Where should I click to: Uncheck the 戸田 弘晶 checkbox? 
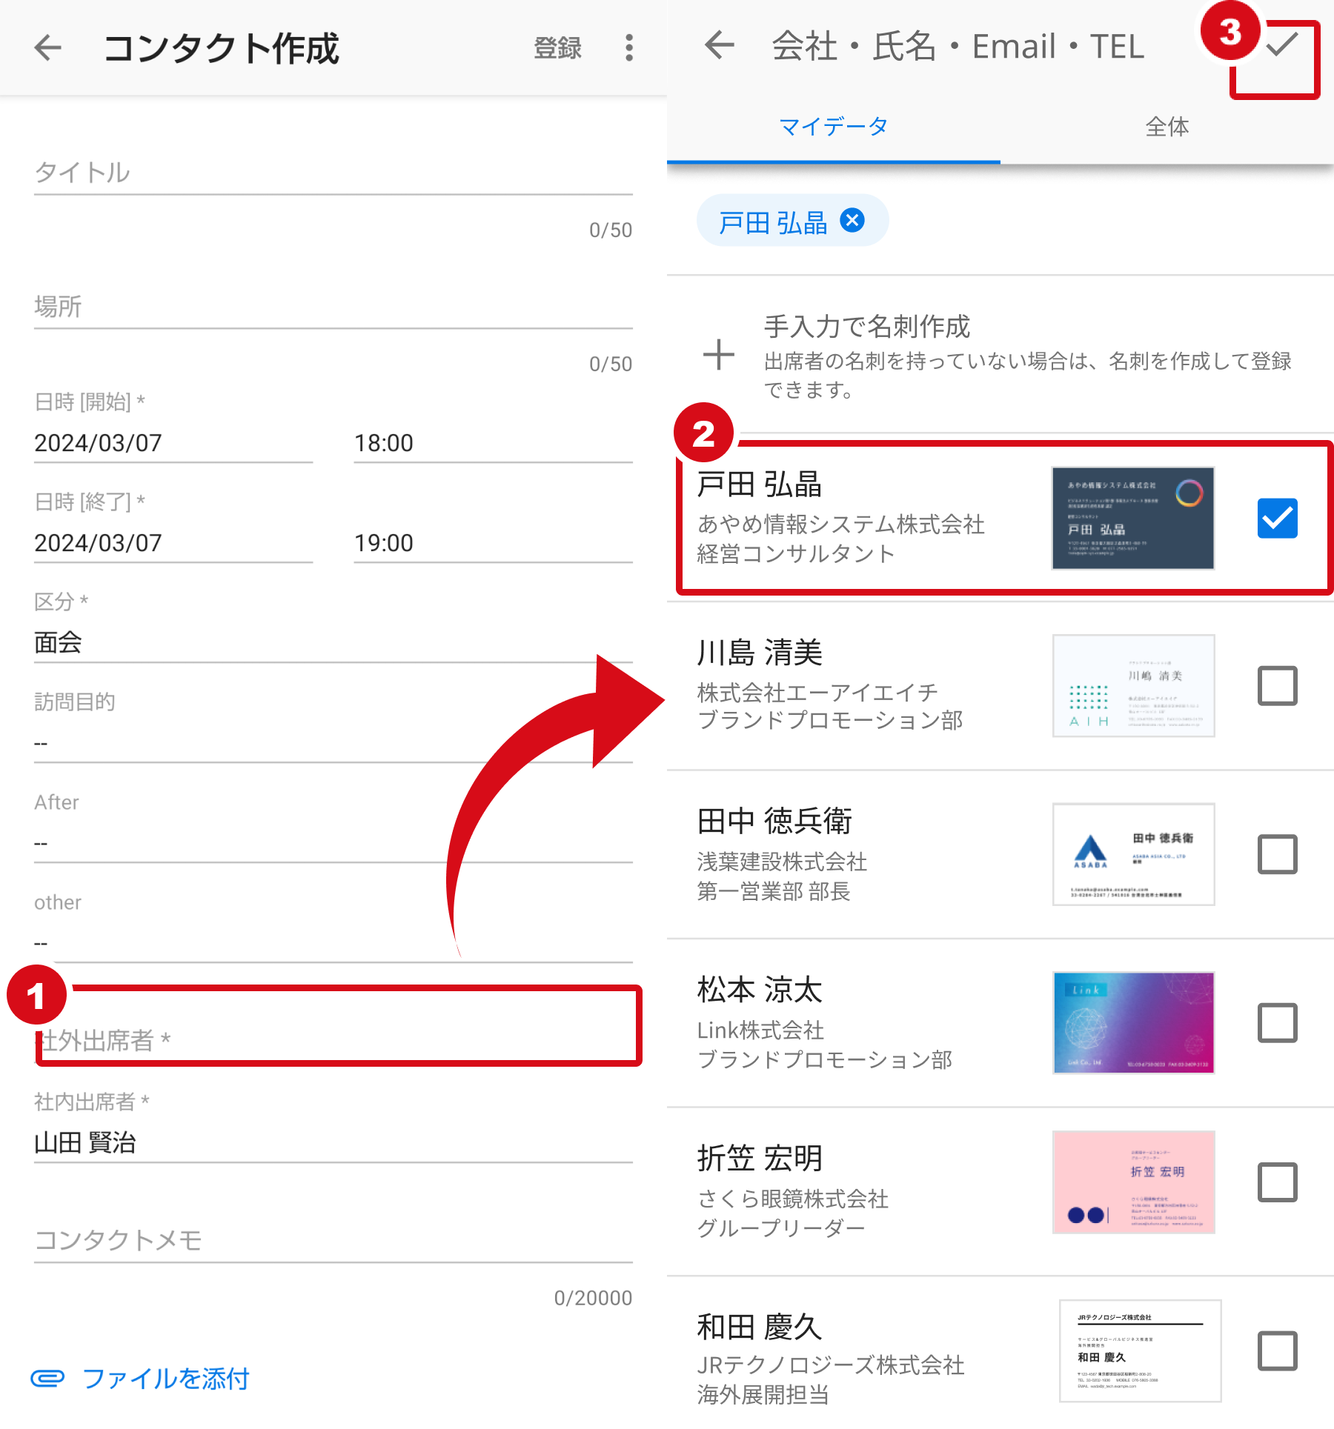pos(1277,518)
